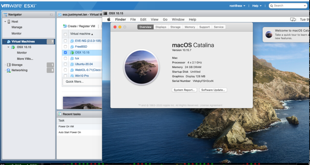Screen dimensions: 310x165
Task: Check the WebIOL-0.71 VM checkbox
Action: point(65,70)
